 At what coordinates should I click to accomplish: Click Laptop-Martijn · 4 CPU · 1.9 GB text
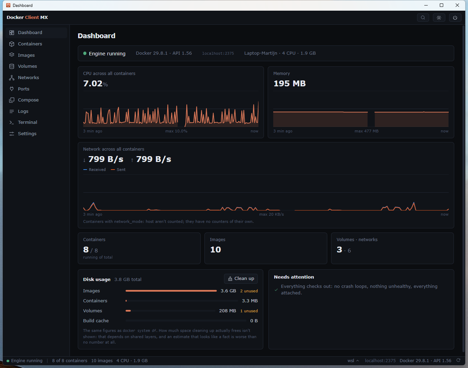[x=280, y=53]
